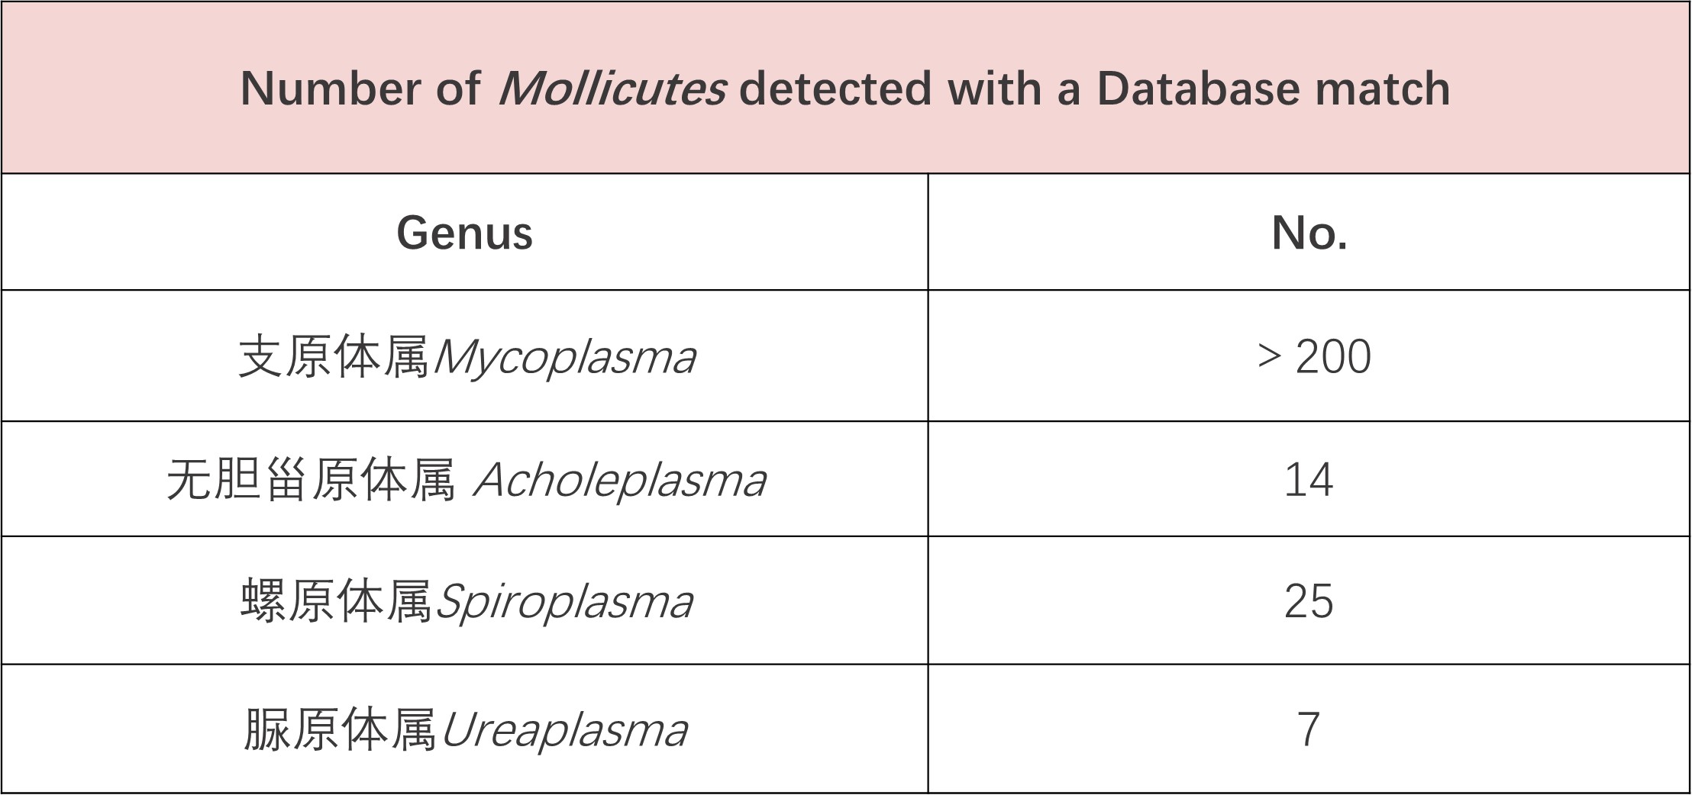Click the Chinese text 脲原体属
1692x795 pixels.
[340, 729]
